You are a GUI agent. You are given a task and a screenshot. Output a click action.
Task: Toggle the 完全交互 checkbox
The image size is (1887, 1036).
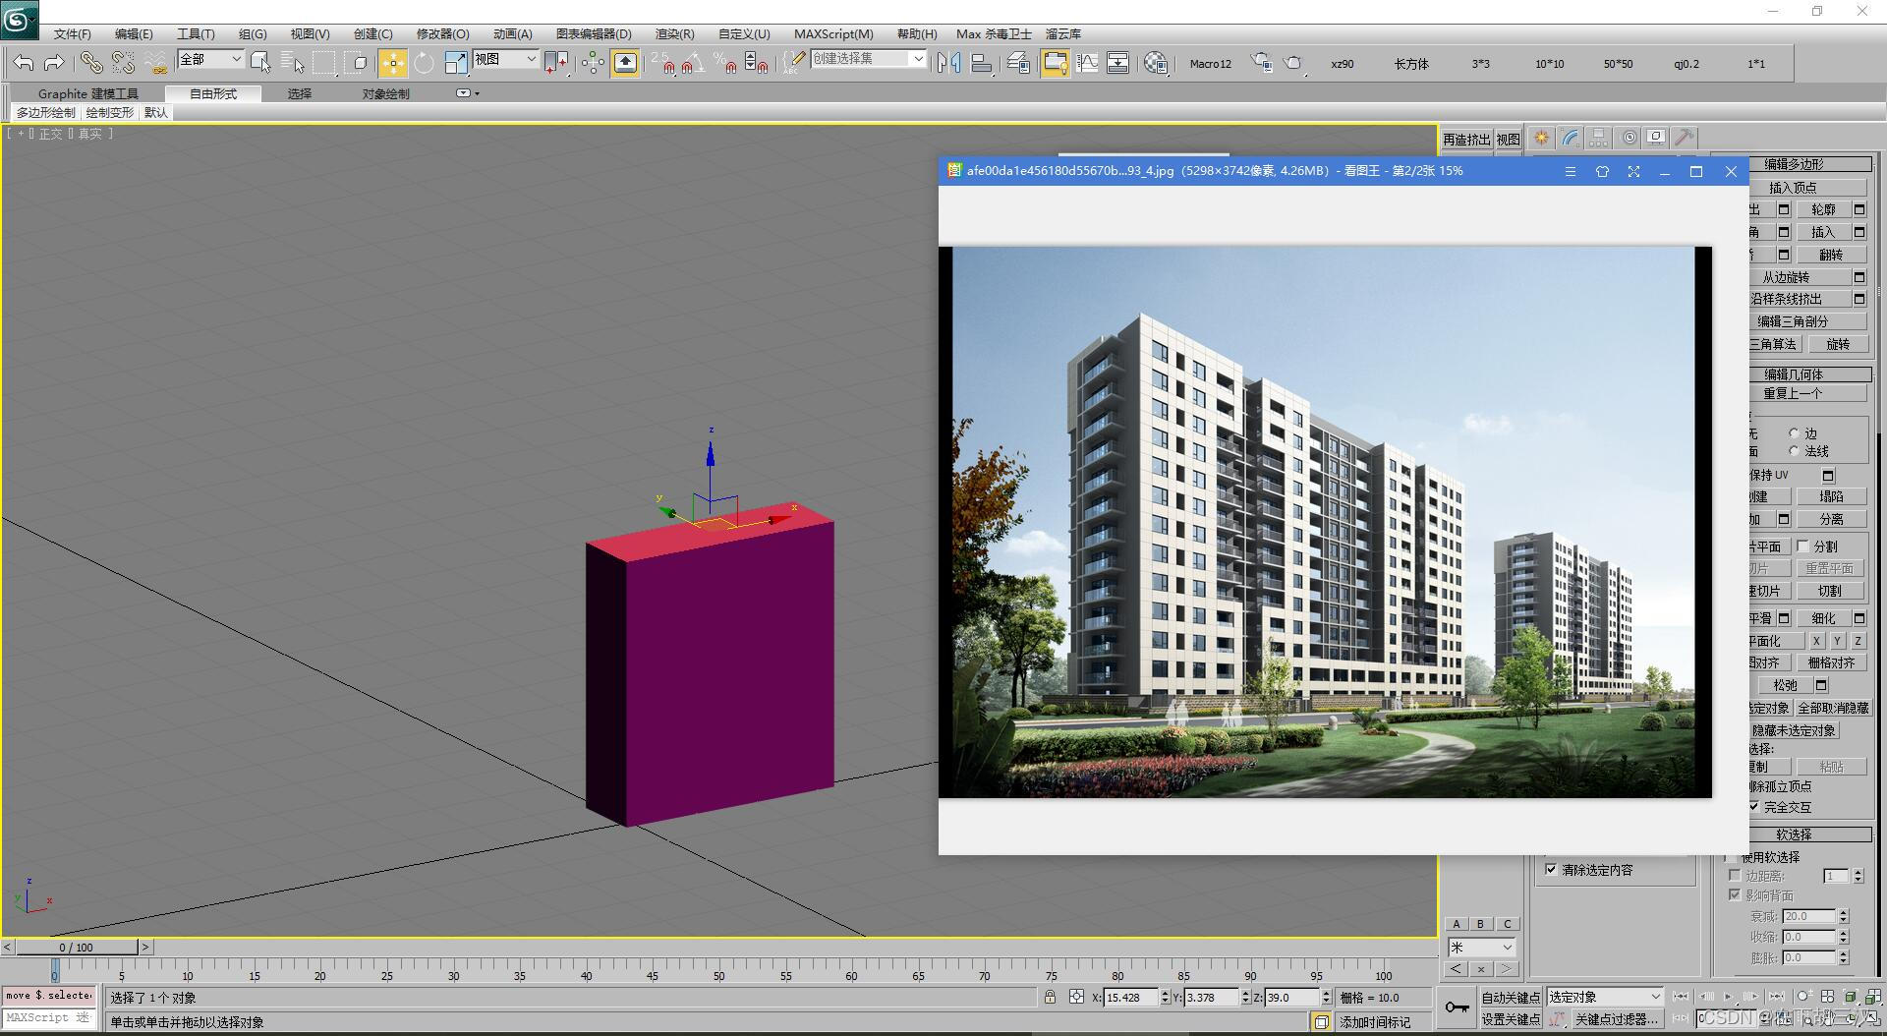(1753, 807)
